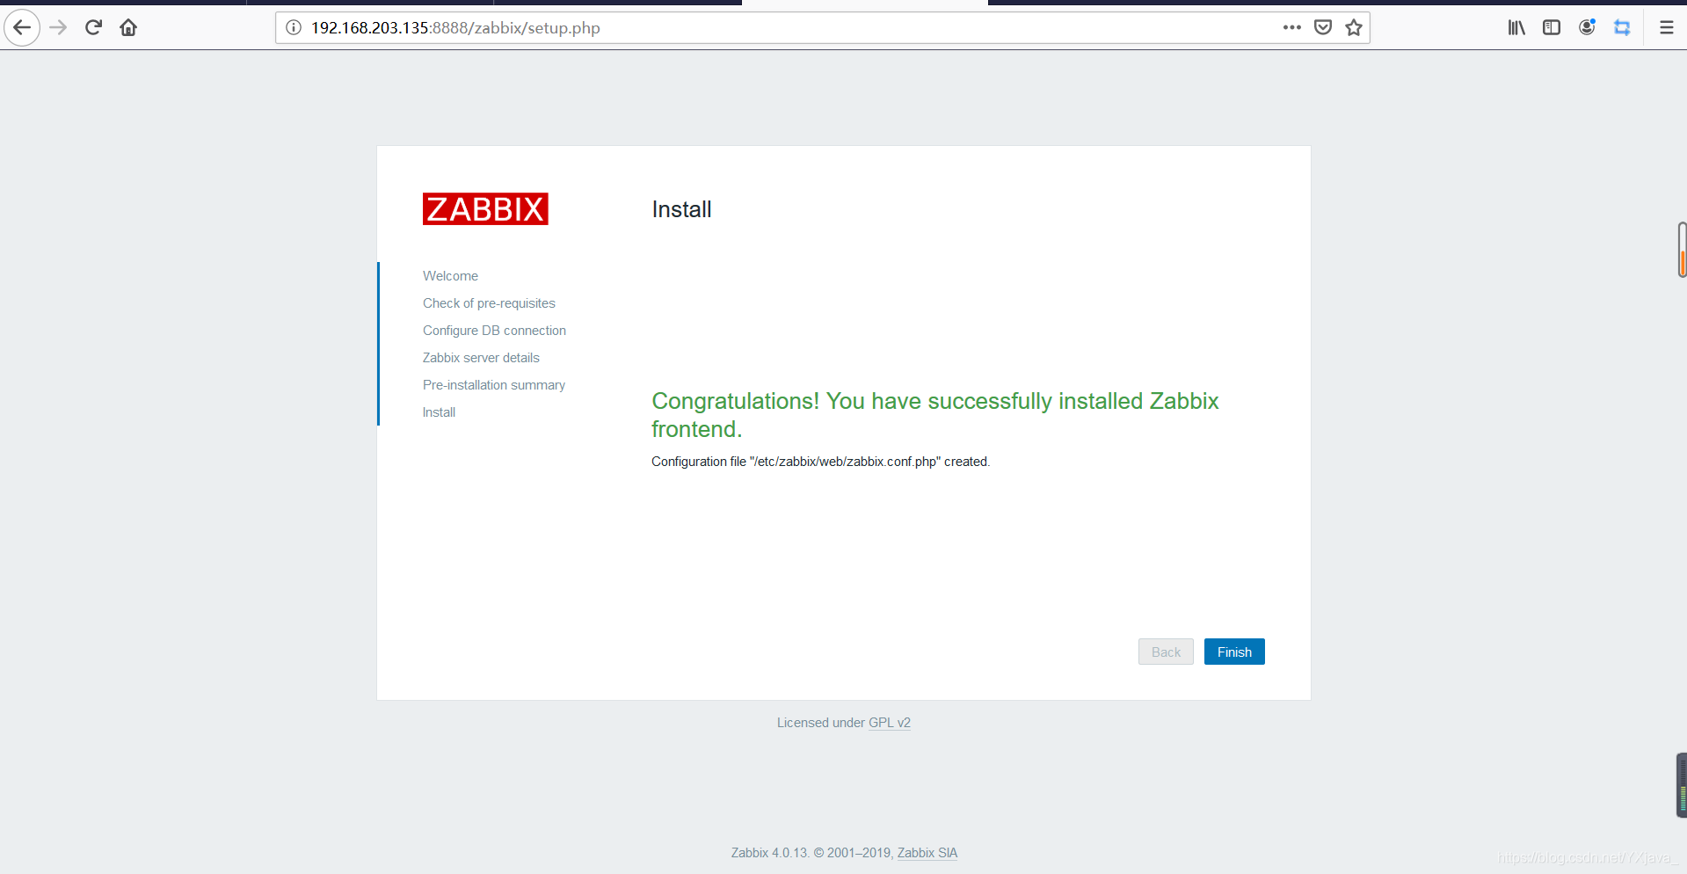Bookmark this page with star icon
The width and height of the screenshot is (1687, 874).
click(1354, 27)
